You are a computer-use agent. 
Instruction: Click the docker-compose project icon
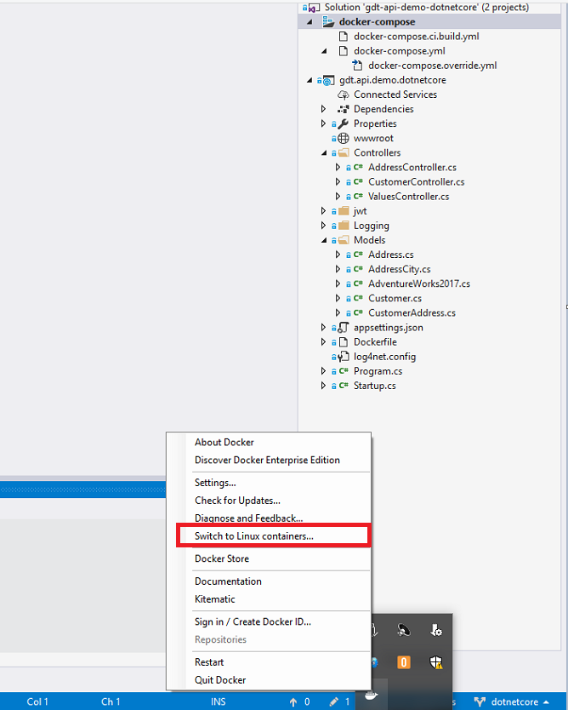click(x=329, y=21)
